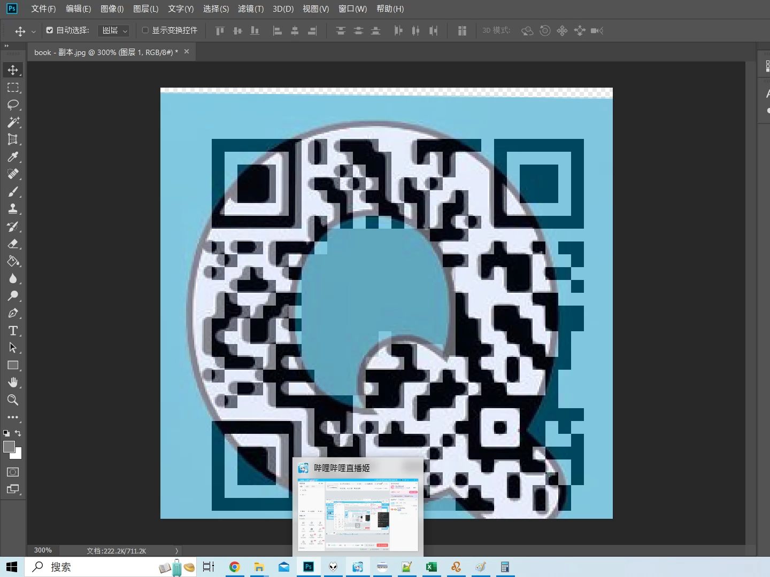The width and height of the screenshot is (770, 577).
Task: Select the Crop tool
Action: pos(13,139)
